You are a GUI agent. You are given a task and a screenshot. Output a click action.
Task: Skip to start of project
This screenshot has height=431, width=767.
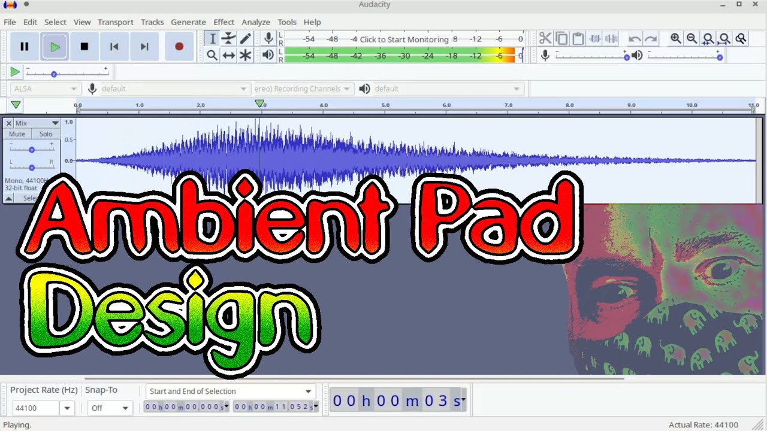pos(114,46)
